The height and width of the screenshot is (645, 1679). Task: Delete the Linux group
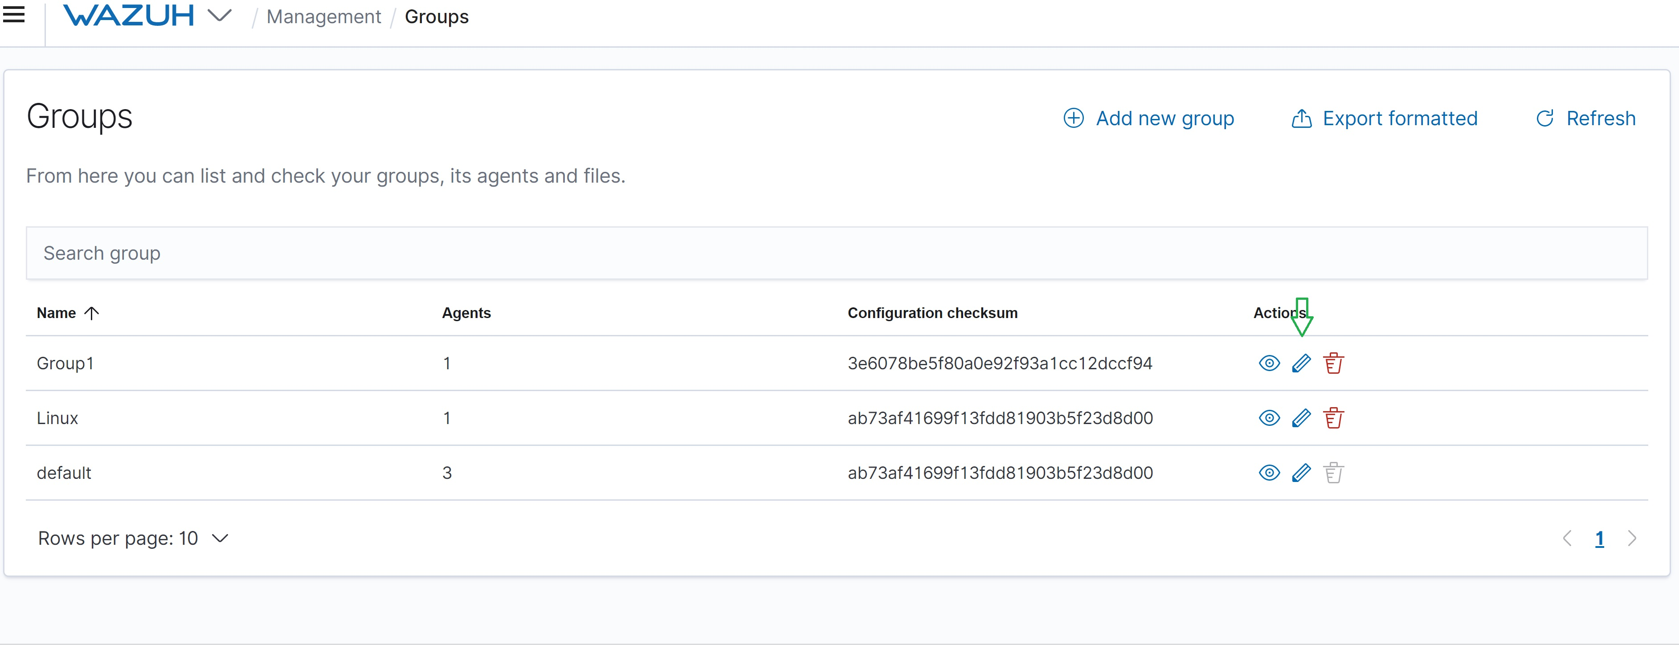tap(1333, 418)
